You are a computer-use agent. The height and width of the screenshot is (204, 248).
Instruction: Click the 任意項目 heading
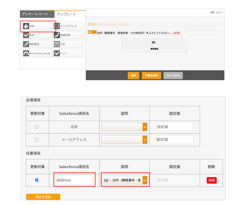coord(33,153)
